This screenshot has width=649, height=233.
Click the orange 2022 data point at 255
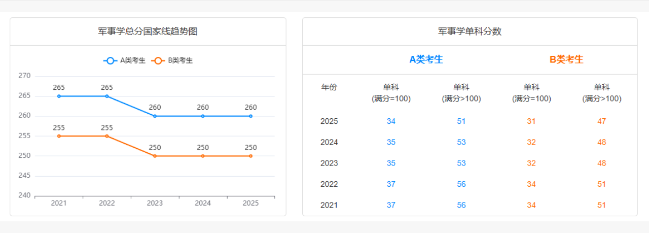(x=107, y=136)
